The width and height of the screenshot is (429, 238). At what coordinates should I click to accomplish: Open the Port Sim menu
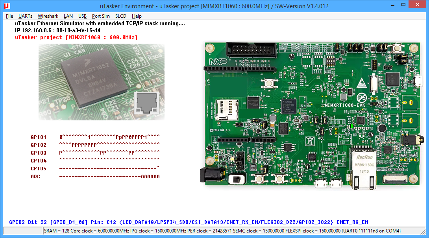click(101, 16)
